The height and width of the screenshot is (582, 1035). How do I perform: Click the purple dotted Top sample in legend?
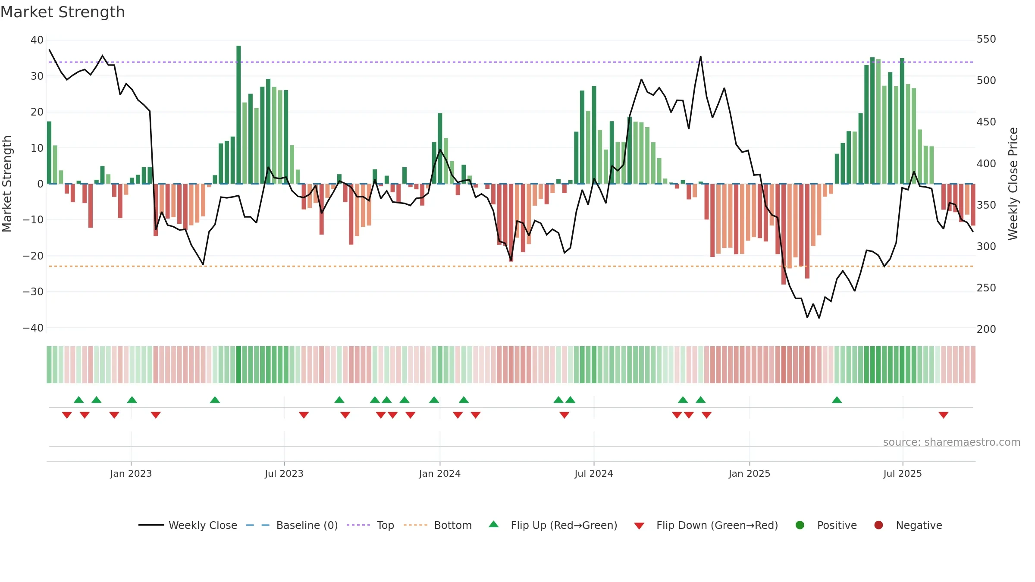coord(358,525)
